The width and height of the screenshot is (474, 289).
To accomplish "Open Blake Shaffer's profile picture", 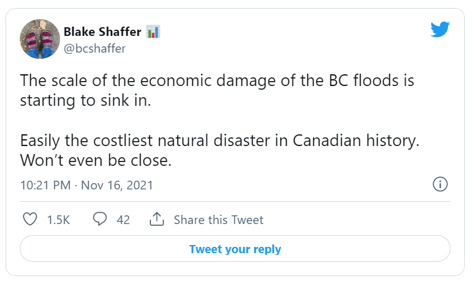I will [x=40, y=38].
